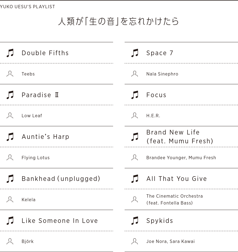This screenshot has height=252, width=238.
Task: Click the music note icon next to Focus
Action: click(x=135, y=95)
